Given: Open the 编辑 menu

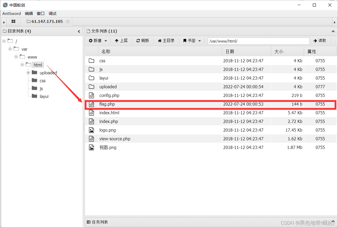Looking at the screenshot, I should click(29, 13).
